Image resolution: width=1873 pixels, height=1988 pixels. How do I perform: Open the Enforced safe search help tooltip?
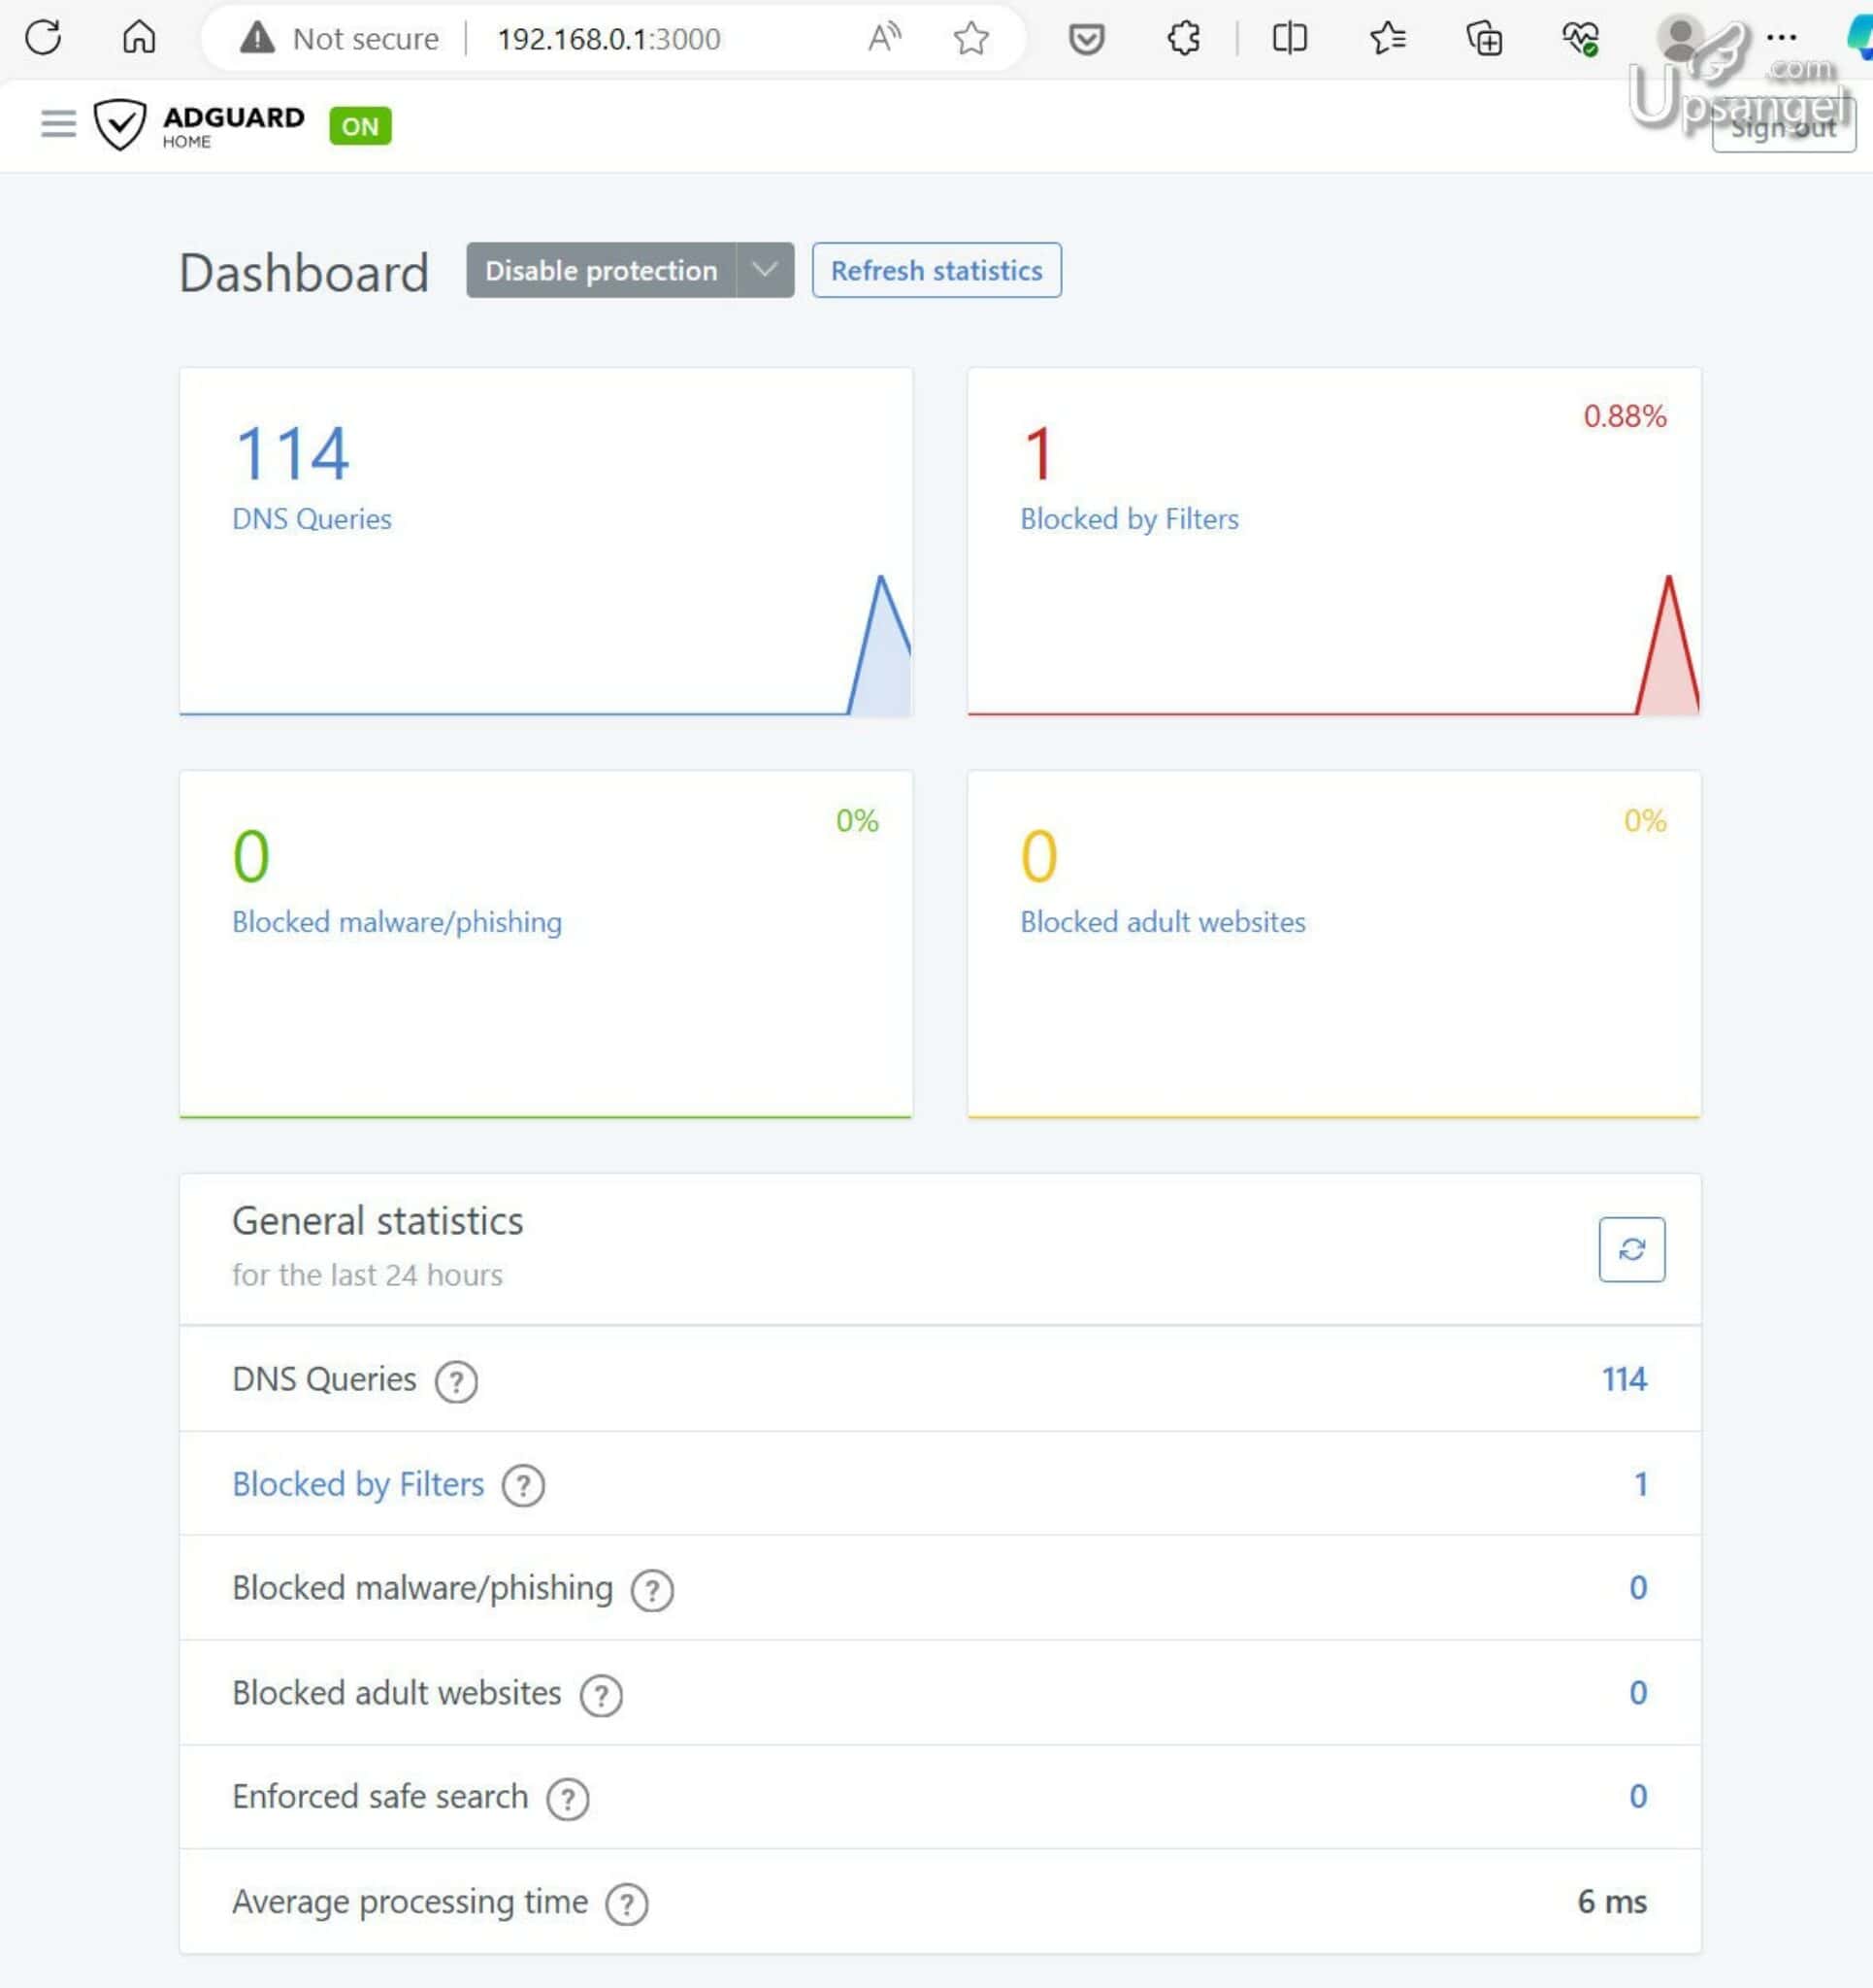[566, 1798]
